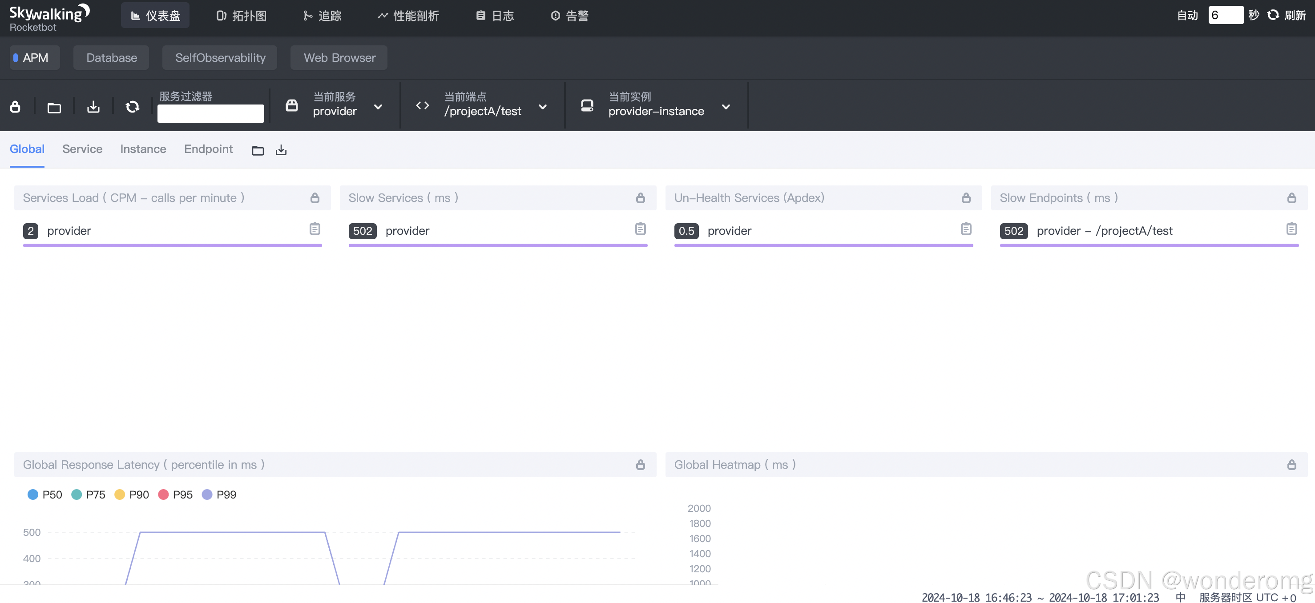Click the Services Load provider progress bar
The height and width of the screenshot is (603, 1315).
pos(173,245)
